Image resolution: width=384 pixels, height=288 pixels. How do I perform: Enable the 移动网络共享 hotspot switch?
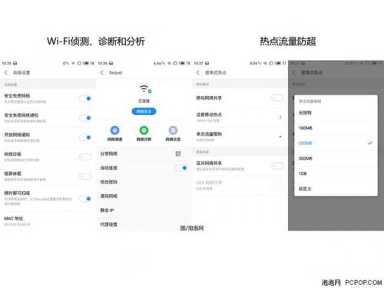pos(277,98)
